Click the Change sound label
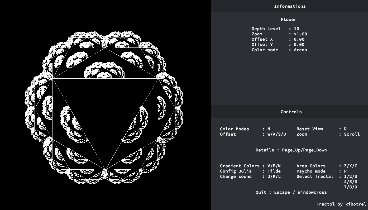This screenshot has height=210, width=368. [236, 176]
